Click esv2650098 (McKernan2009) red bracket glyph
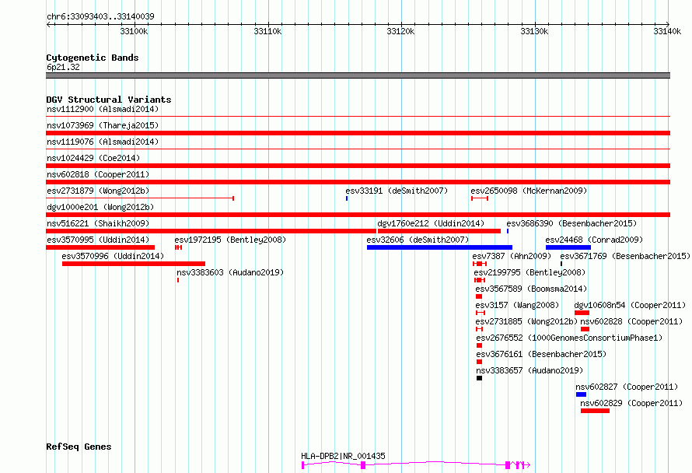Image resolution: width=692 pixels, height=473 pixels. [x=480, y=198]
